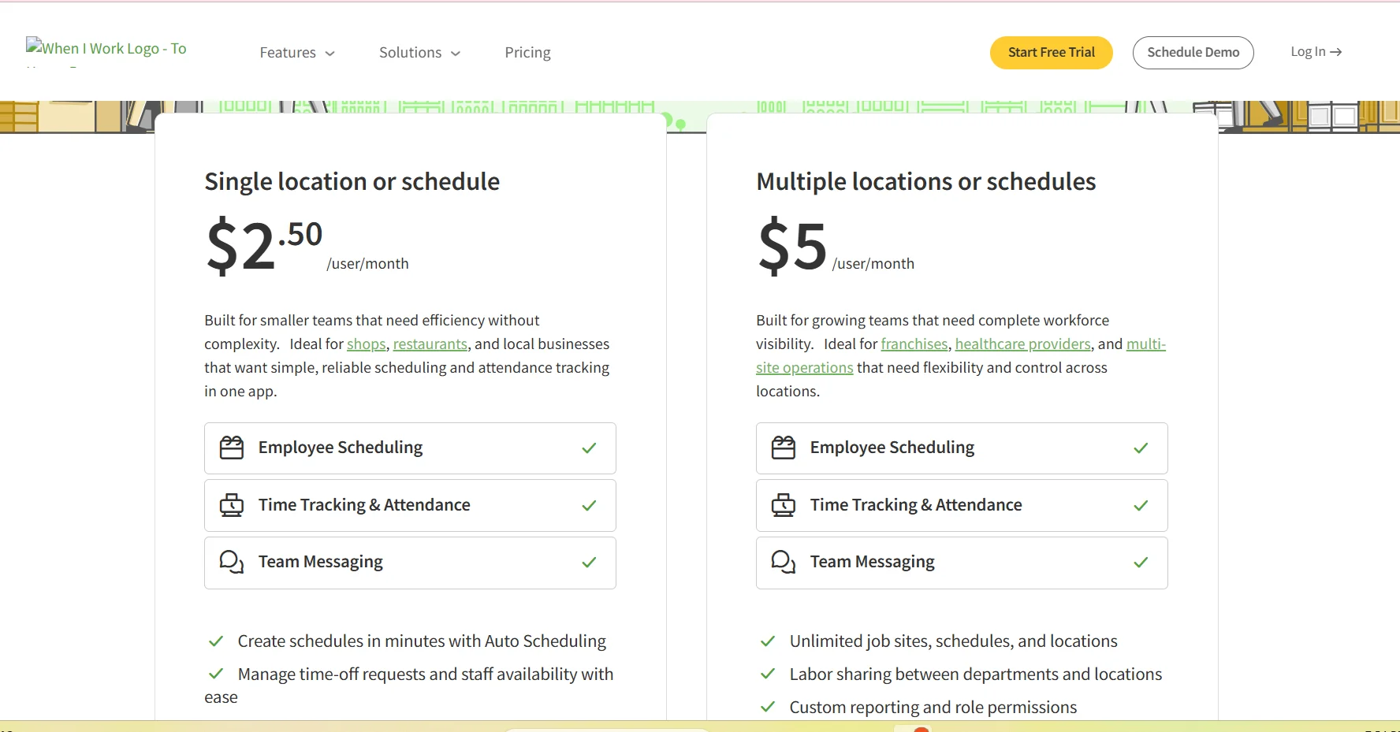Click checkmark beside Multiple locations Employee Scheduling

pyautogui.click(x=1141, y=448)
